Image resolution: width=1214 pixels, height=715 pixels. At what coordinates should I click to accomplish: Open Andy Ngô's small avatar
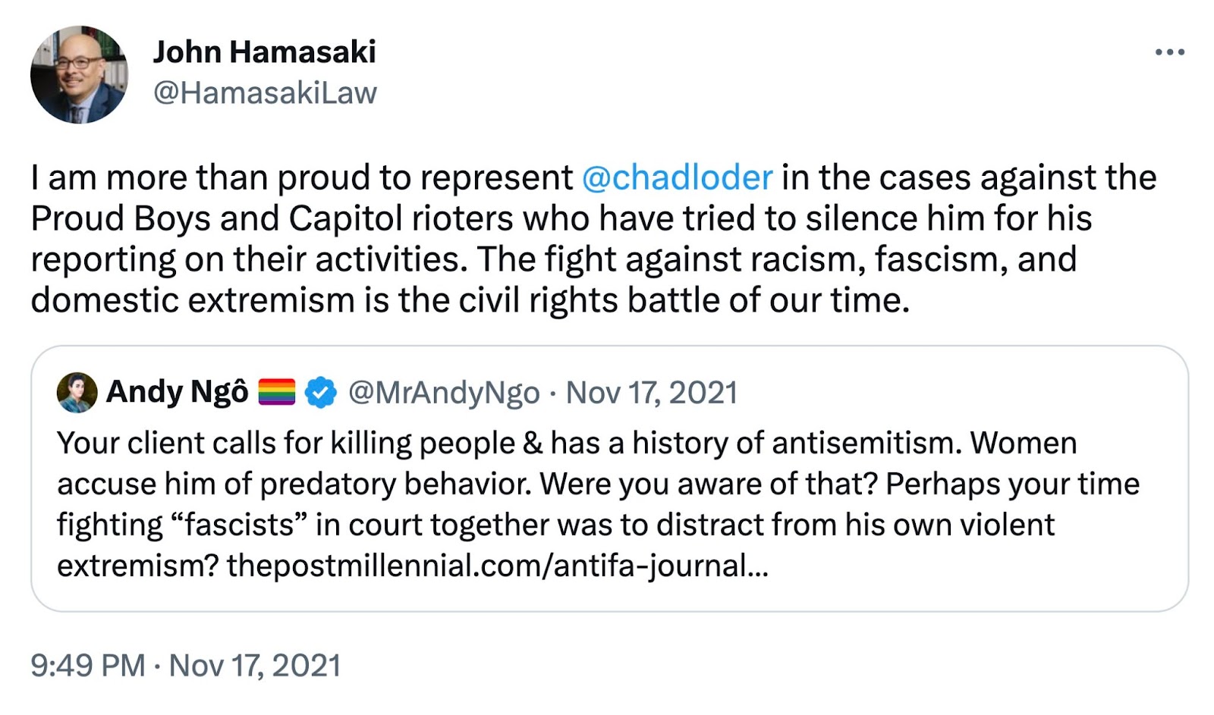tap(77, 393)
